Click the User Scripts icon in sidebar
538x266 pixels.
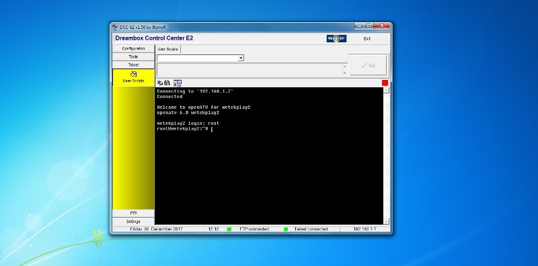tap(133, 74)
